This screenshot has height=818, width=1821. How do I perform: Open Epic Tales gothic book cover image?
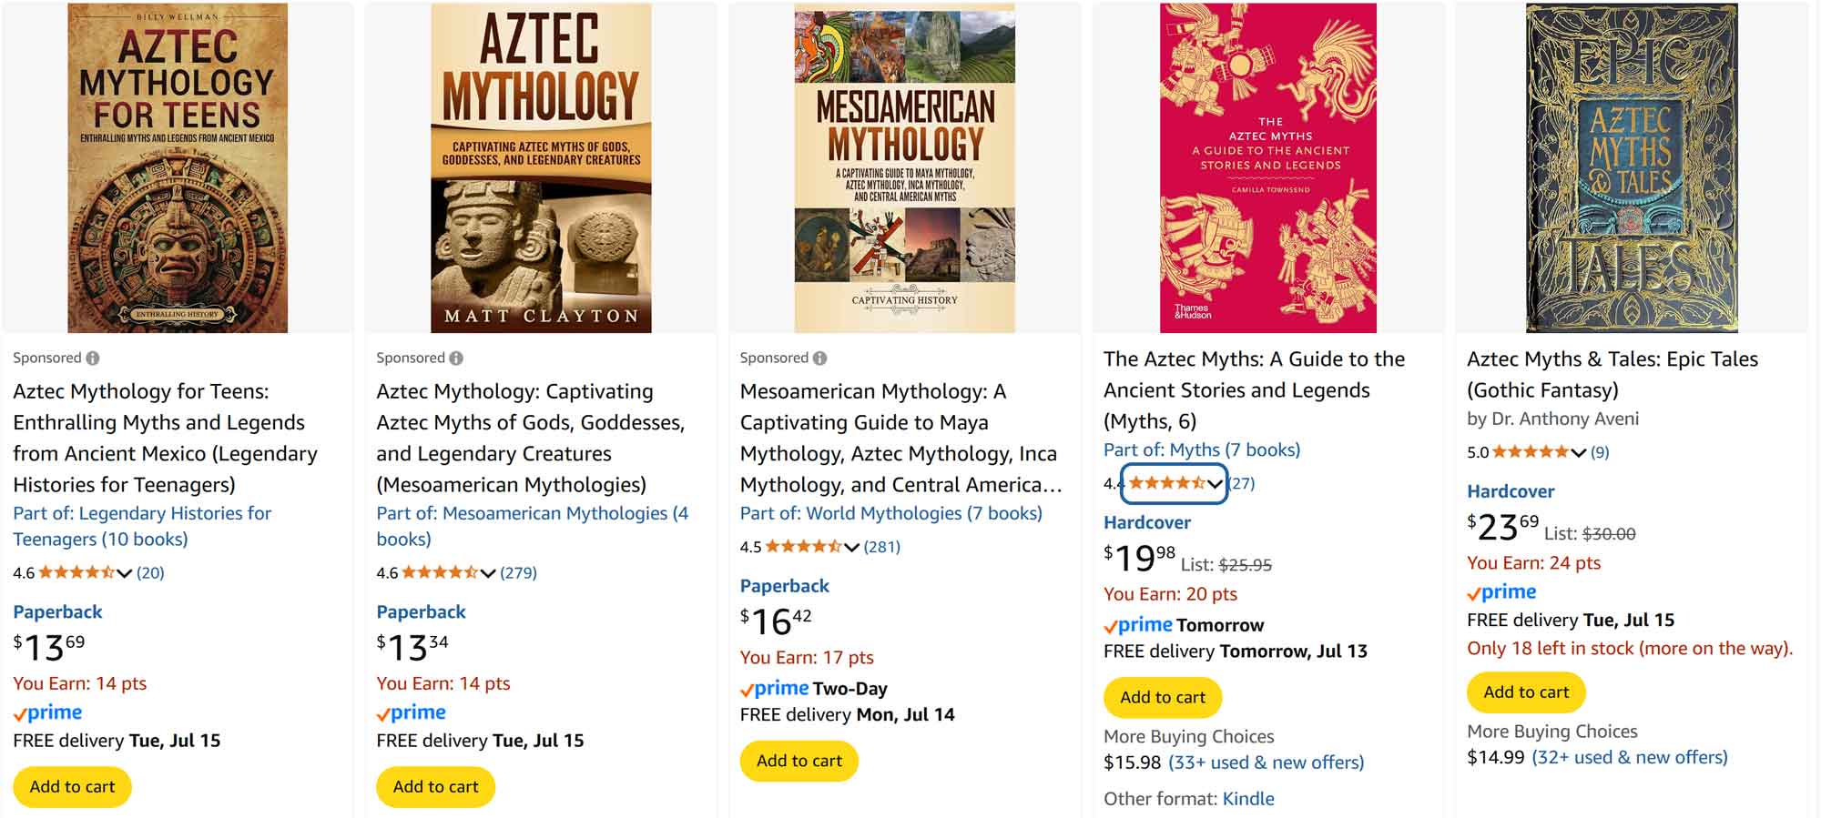(1631, 167)
